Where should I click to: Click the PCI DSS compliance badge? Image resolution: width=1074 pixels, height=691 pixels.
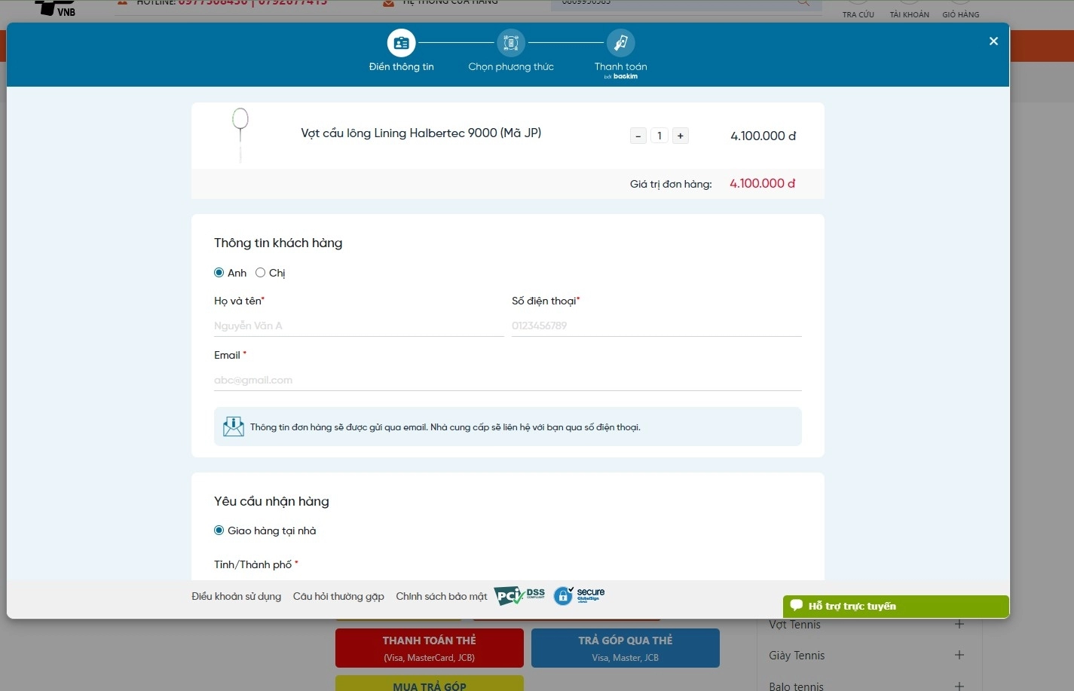point(520,596)
